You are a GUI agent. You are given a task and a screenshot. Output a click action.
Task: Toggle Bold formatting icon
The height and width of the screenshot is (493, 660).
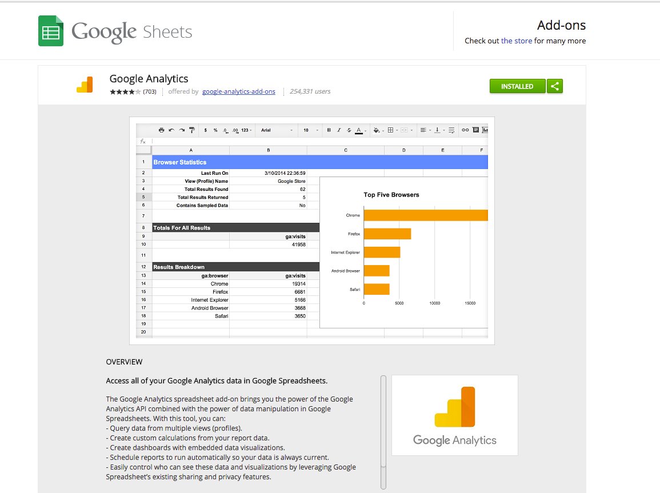click(329, 130)
